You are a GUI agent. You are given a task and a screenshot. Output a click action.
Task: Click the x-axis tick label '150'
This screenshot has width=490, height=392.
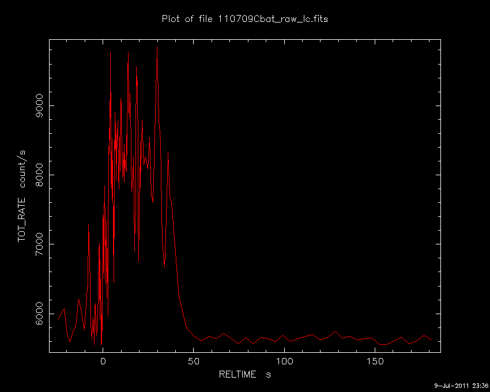(x=375, y=361)
